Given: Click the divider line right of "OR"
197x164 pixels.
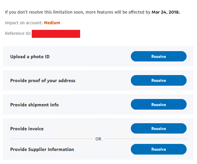Looking at the screenshot, I should click(145, 139).
